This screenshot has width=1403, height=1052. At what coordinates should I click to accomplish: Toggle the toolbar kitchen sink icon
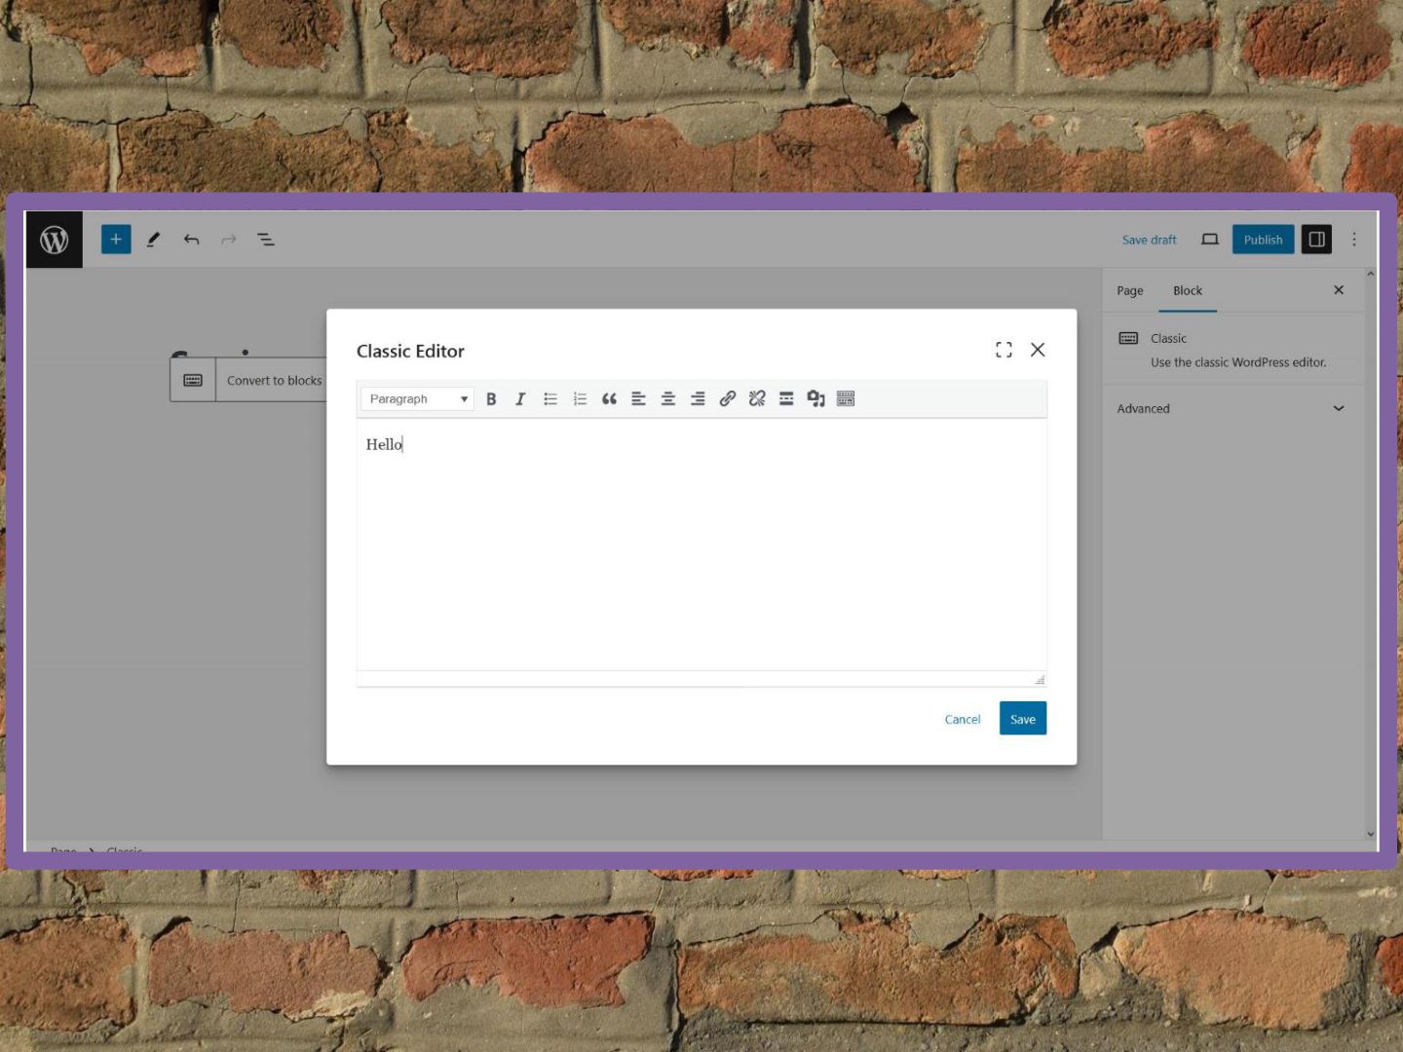846,399
